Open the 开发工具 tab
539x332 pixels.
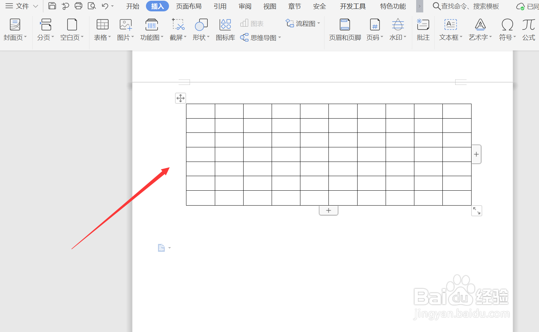coord(353,6)
